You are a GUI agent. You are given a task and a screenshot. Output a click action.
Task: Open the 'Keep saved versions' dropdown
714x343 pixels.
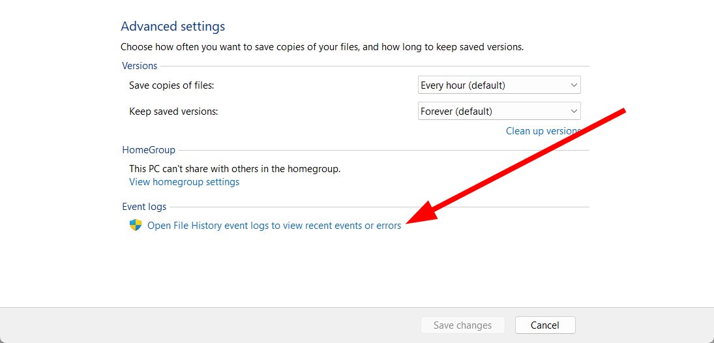click(x=499, y=111)
